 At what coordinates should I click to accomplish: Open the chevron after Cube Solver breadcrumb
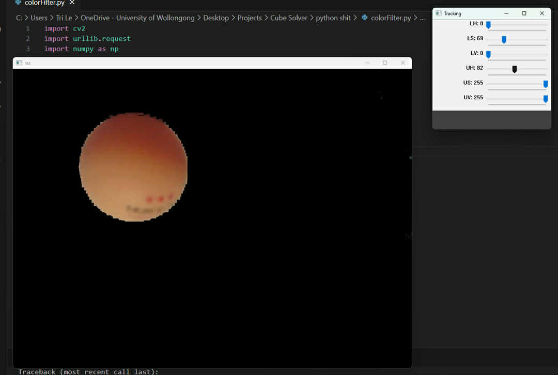point(312,18)
